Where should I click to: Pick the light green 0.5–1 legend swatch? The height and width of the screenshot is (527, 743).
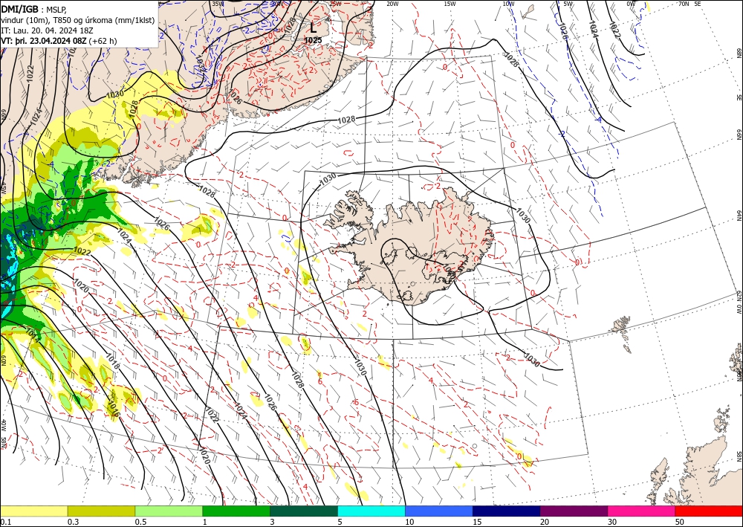pos(169,511)
